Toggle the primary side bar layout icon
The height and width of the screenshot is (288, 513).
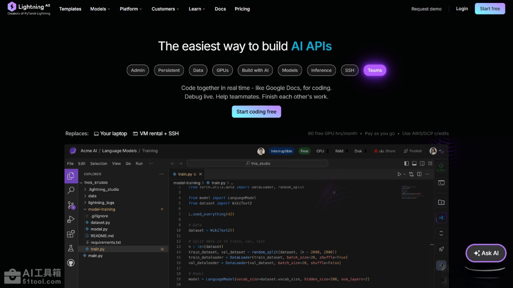[407, 163]
